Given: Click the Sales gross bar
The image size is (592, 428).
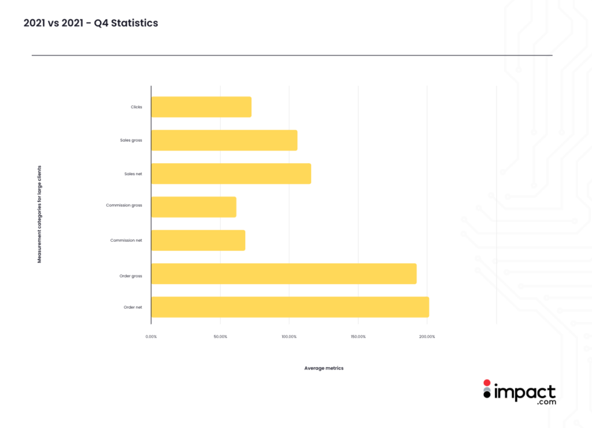Looking at the screenshot, I should click(224, 140).
